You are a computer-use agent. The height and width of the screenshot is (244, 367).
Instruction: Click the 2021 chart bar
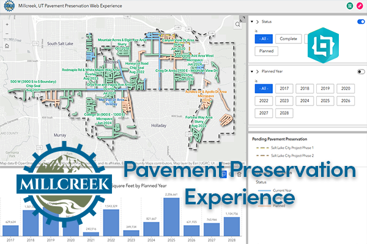[x=91, y=234]
